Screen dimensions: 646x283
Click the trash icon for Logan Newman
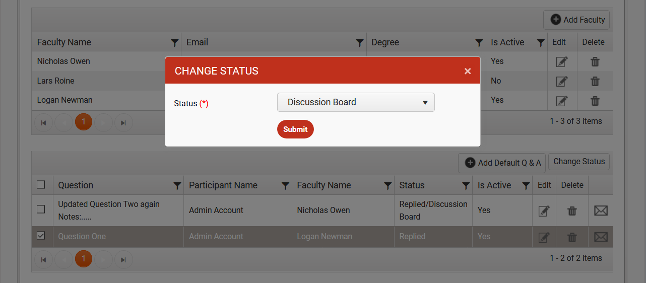tap(595, 101)
